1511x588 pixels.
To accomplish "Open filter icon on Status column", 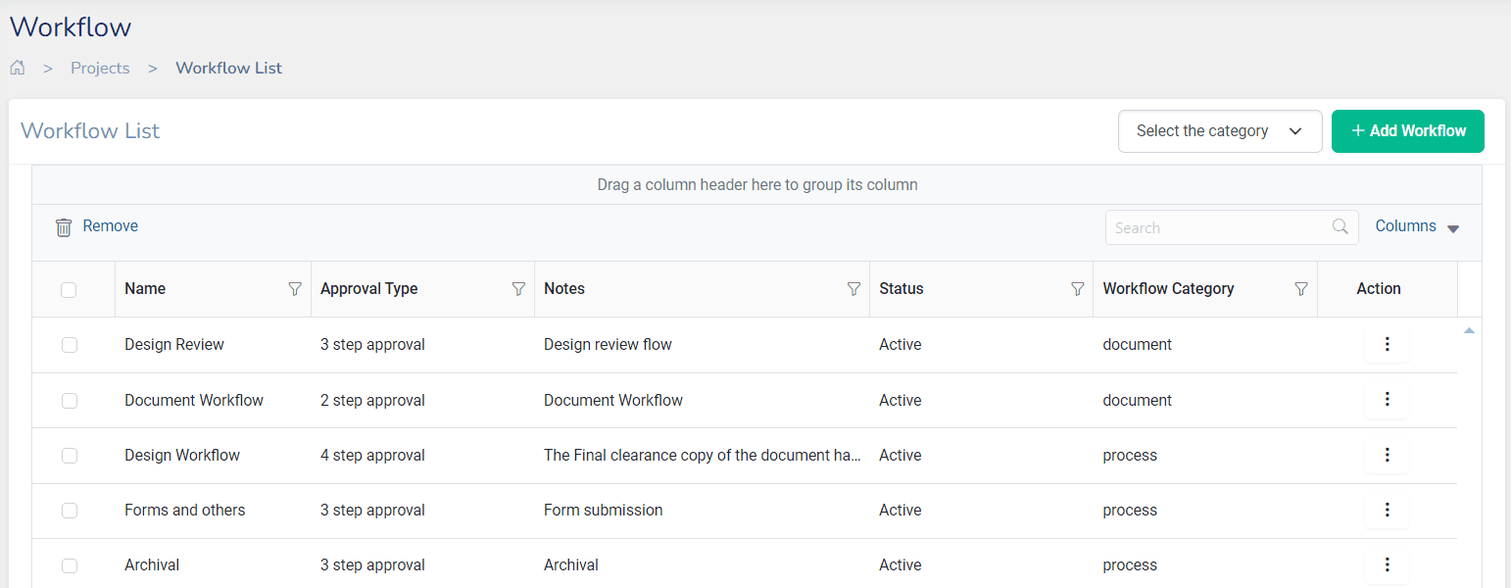I will pyautogui.click(x=1077, y=289).
